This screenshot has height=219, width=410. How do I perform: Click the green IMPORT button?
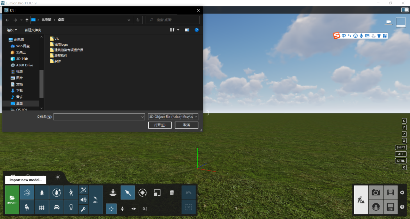pyautogui.click(x=12, y=200)
